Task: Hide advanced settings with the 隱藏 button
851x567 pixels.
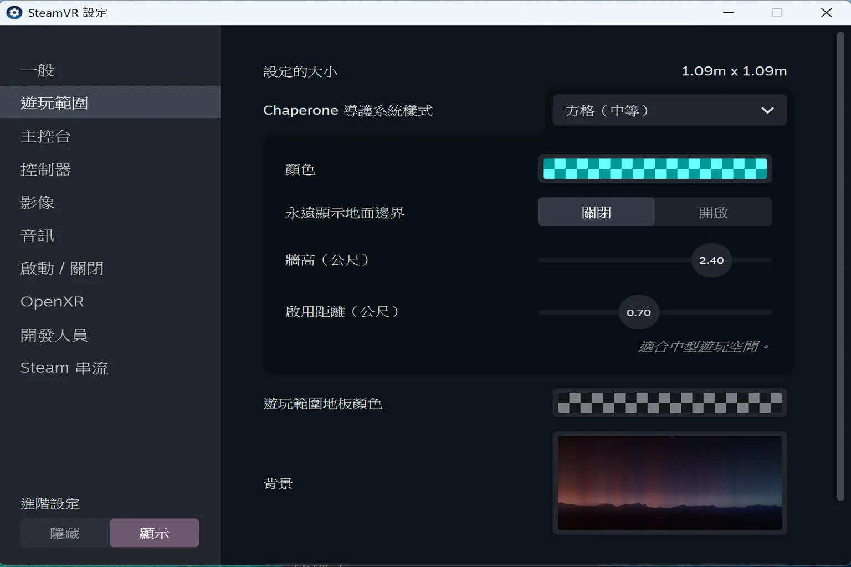Action: click(64, 532)
